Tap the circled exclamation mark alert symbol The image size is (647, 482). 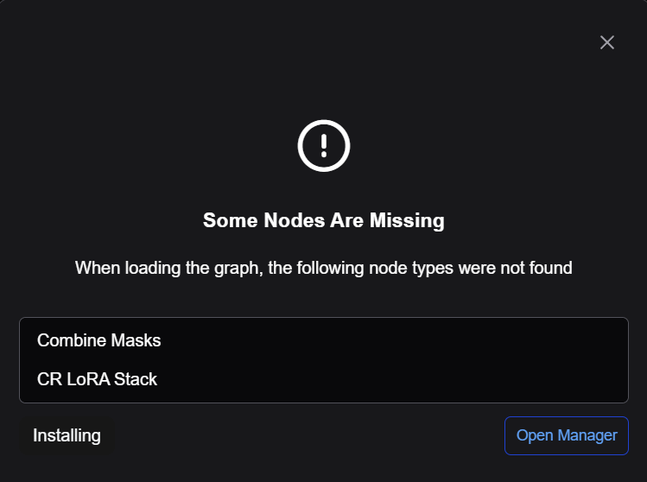coord(324,146)
